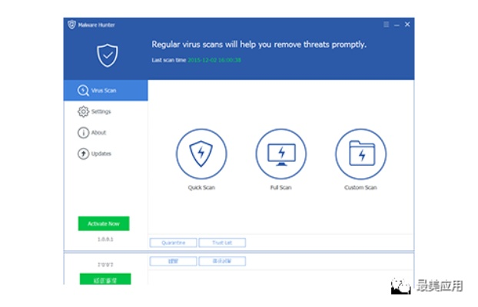The width and height of the screenshot is (478, 307).
Task: Click the large shield checkmark status icon
Action: tap(106, 54)
